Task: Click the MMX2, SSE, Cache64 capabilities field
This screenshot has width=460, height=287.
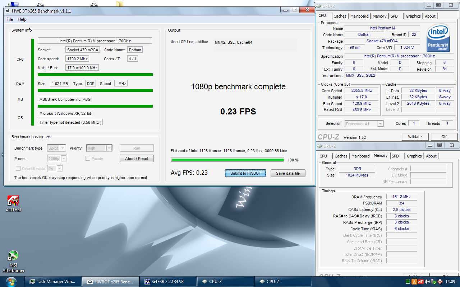Action: [256, 45]
